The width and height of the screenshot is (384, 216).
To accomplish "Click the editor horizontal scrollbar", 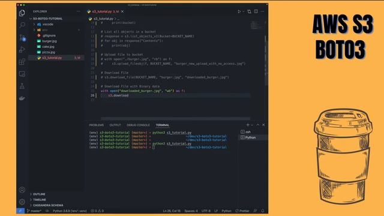I will pyautogui.click(x=175, y=119).
